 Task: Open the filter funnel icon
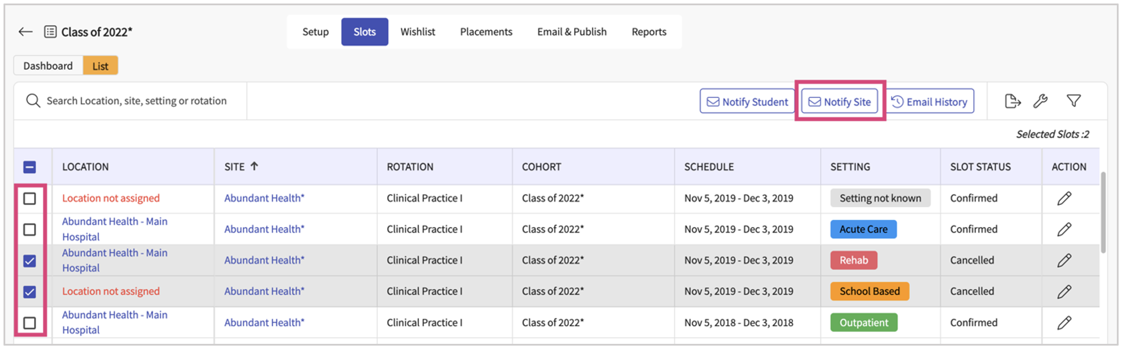coord(1074,101)
